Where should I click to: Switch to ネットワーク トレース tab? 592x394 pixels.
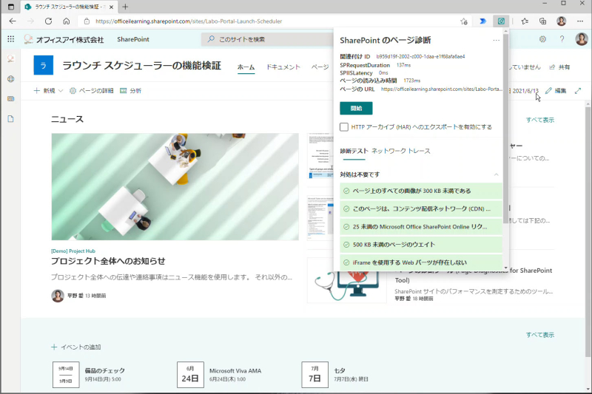coord(401,151)
